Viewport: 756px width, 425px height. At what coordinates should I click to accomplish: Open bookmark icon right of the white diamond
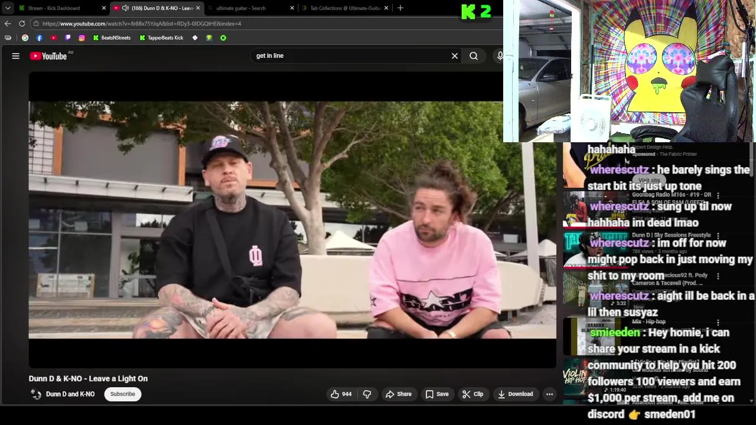(x=209, y=38)
